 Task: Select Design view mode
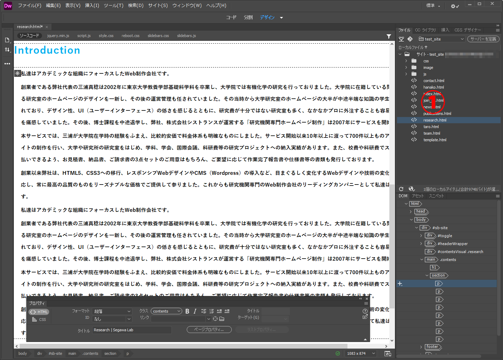point(267,17)
